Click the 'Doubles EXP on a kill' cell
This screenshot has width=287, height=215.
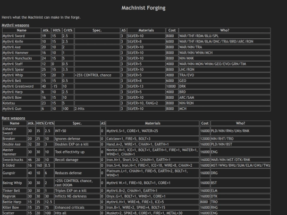77,144
